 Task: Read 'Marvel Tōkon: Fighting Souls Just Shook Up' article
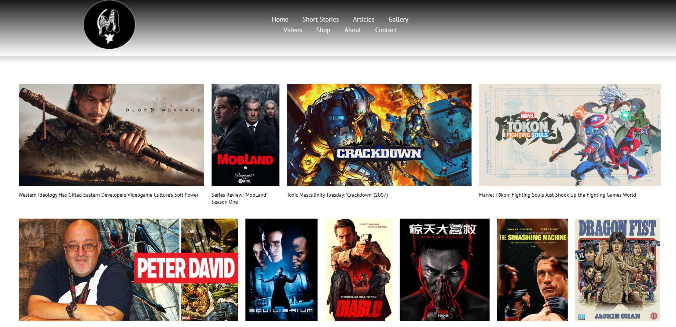click(557, 195)
